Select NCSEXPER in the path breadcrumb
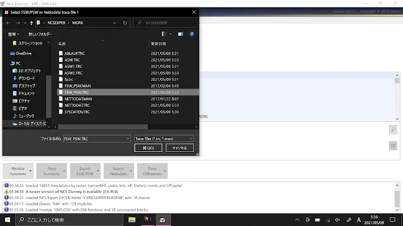Viewport: 403px width, 226px height. (56, 23)
